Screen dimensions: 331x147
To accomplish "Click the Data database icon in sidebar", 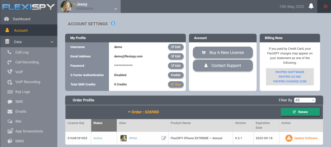I will point(7,42).
